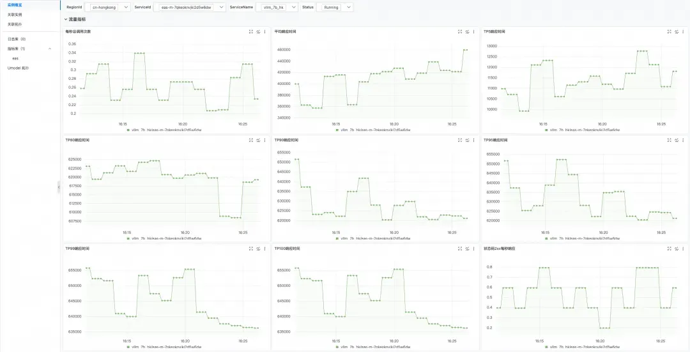Open kebab menu of 平均响应时间 panel
The height and width of the screenshot is (352, 690).
474,32
